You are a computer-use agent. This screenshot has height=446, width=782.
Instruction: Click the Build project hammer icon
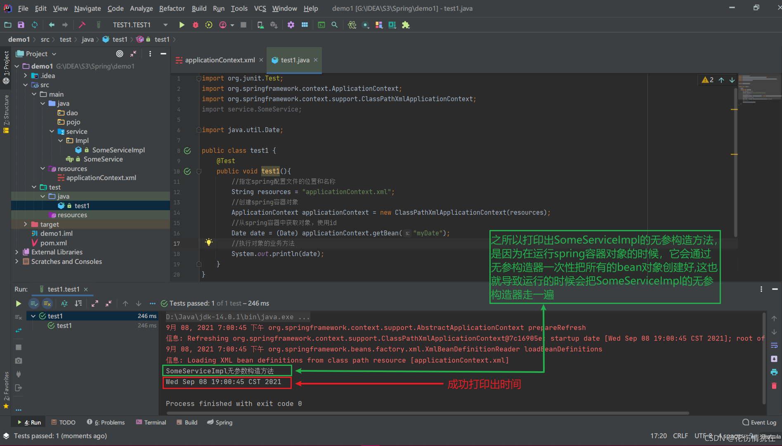pyautogui.click(x=82, y=25)
